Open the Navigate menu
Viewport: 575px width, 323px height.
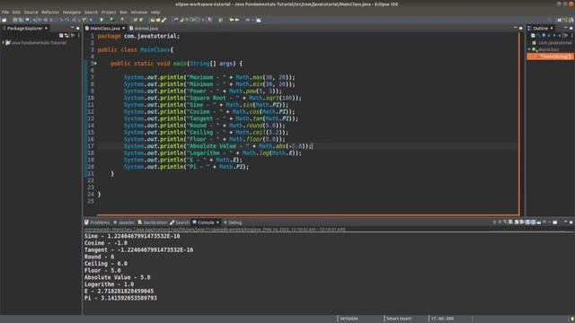(x=72, y=12)
